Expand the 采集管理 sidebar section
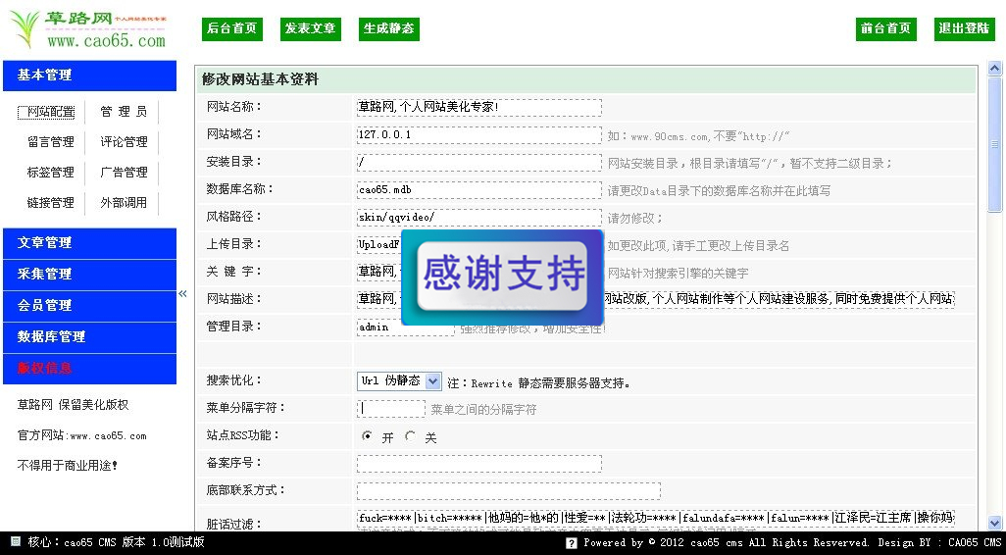Viewport: 1006px width, 555px height. pos(90,275)
